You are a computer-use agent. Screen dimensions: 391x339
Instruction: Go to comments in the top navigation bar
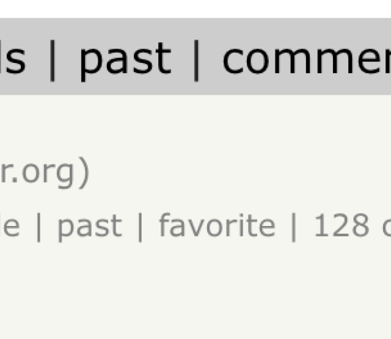pyautogui.click(x=307, y=59)
